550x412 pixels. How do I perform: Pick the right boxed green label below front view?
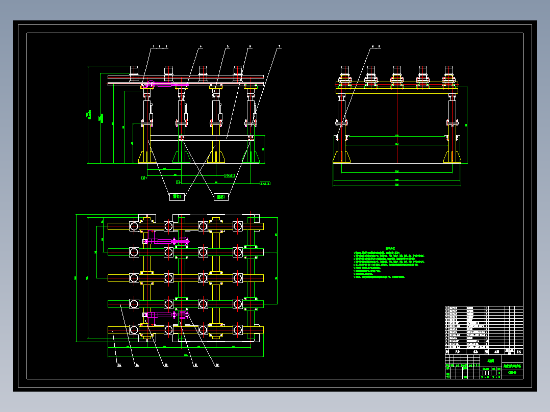pyautogui.click(x=221, y=197)
